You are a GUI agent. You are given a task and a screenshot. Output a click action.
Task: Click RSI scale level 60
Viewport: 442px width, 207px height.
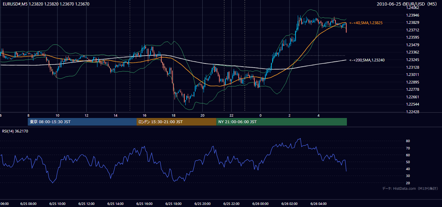[408, 155]
